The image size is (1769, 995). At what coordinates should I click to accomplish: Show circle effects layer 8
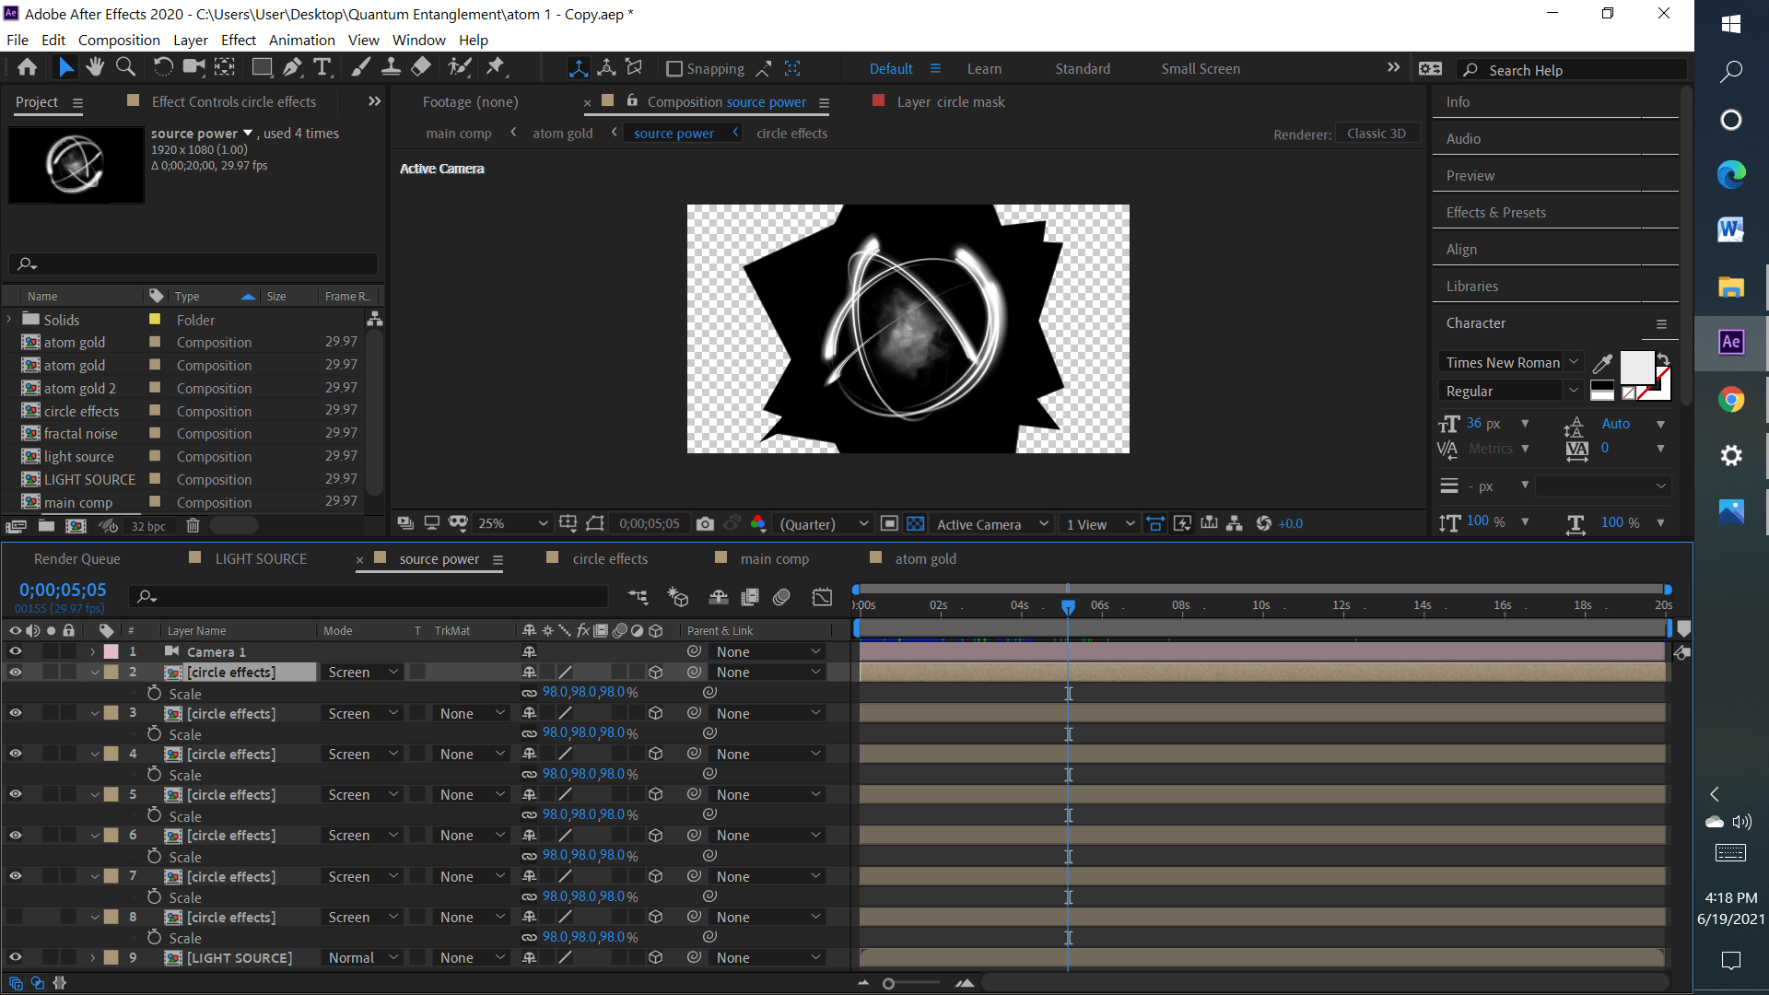point(15,917)
